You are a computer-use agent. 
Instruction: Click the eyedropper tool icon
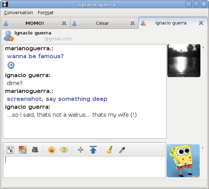coord(122,150)
